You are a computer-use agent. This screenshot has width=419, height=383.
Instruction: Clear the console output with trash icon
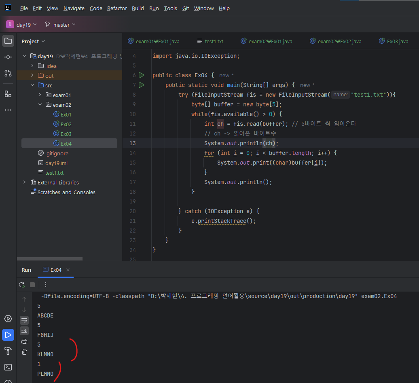[x=24, y=352]
